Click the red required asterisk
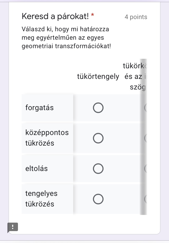The width and height of the screenshot is (169, 243). 92,16
